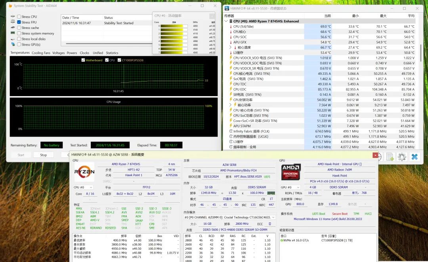Viewport: 428px width, 262px height.
Task: Enable the Stress GPU(s) checkbox
Action: pyautogui.click(x=19, y=44)
